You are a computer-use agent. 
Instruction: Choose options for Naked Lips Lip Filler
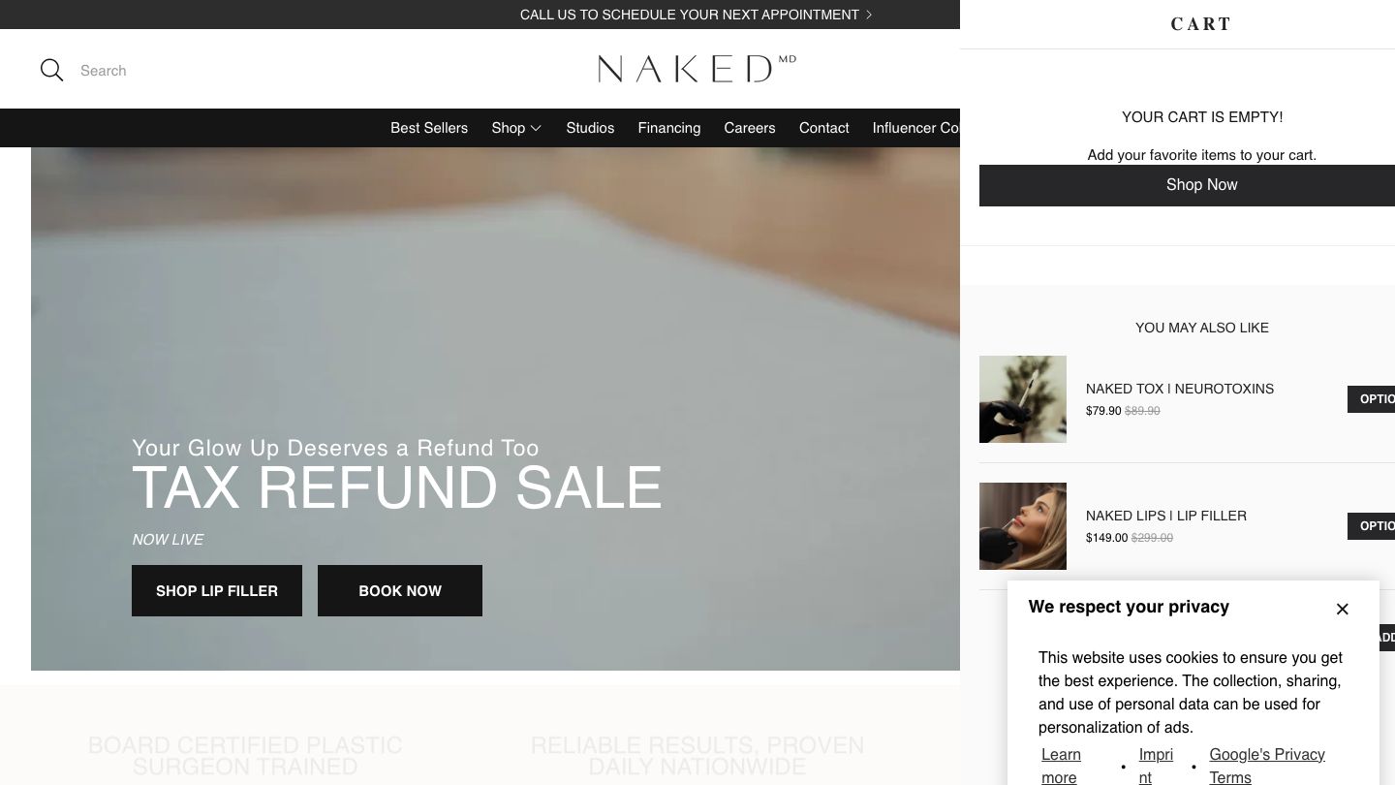point(1372,526)
